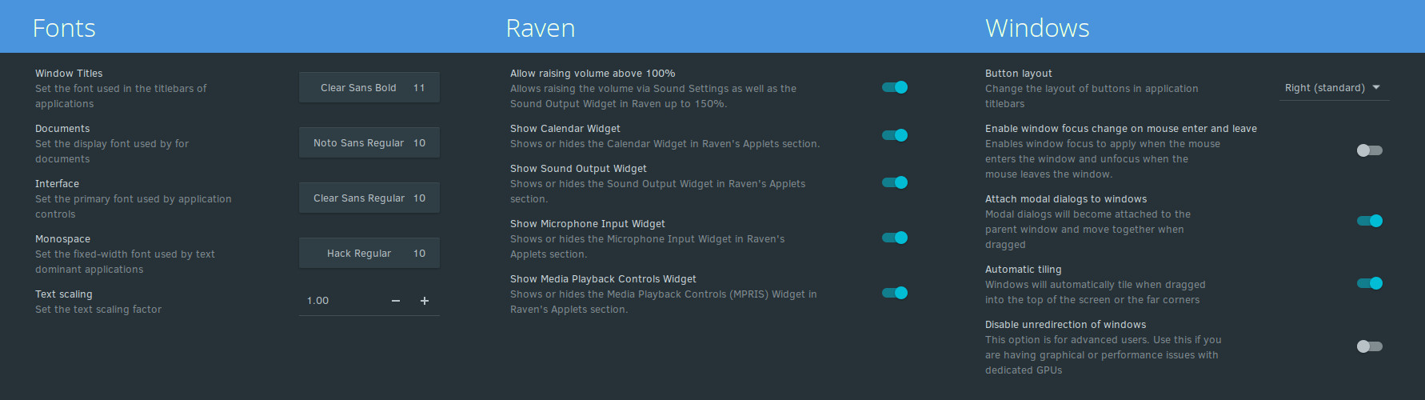Viewport: 1425px width, 400px height.
Task: Toggle Show Microphone Input Widget switch
Action: pyautogui.click(x=894, y=238)
